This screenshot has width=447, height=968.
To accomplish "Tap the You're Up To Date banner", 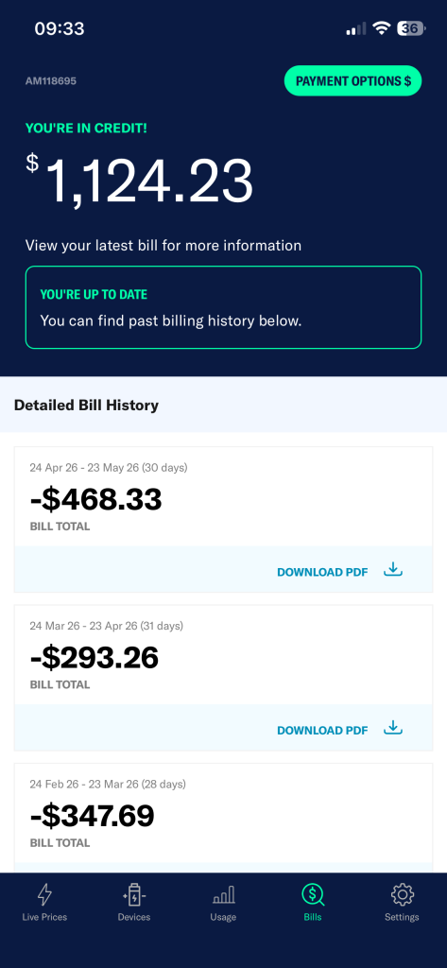I will pyautogui.click(x=223, y=307).
